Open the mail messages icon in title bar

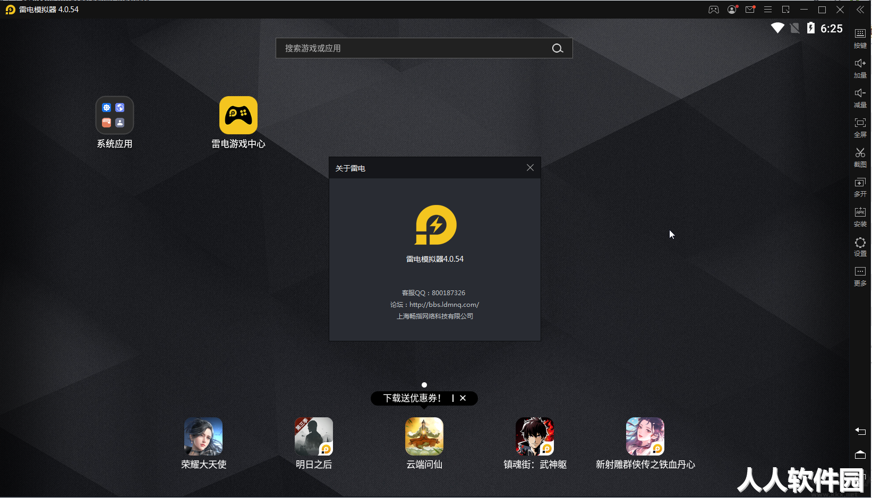[750, 10]
